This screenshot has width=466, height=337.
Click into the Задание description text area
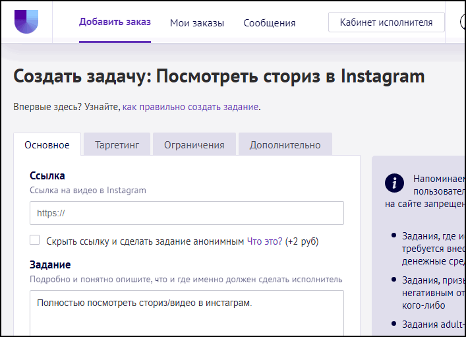coord(187,313)
